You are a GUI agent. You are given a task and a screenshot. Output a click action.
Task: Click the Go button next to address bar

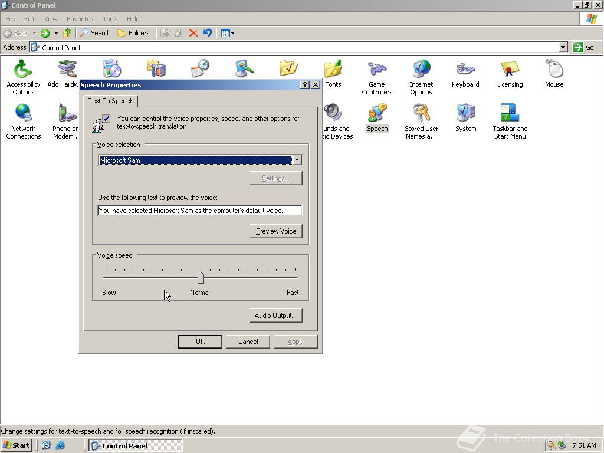click(583, 47)
